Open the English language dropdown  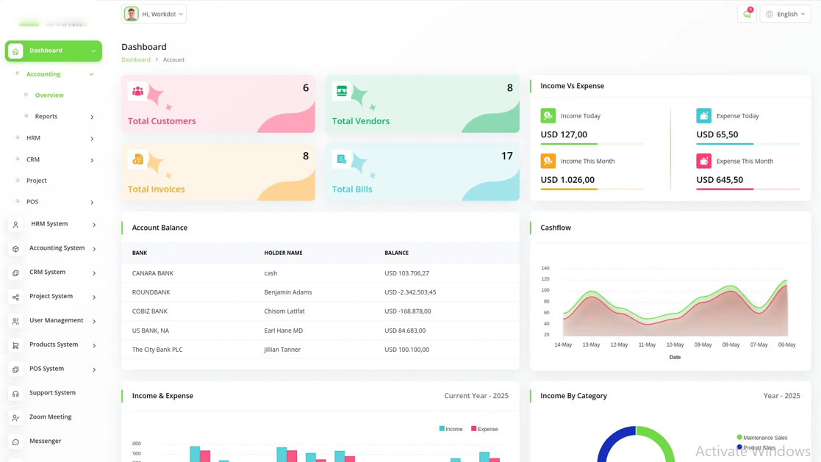(785, 13)
